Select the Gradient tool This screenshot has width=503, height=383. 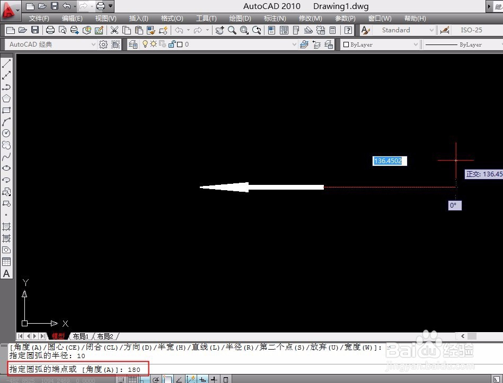(x=6, y=238)
